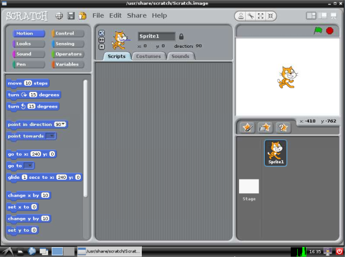Click the globe language icon
Image resolution: width=345 pixels, height=257 pixels.
point(59,16)
